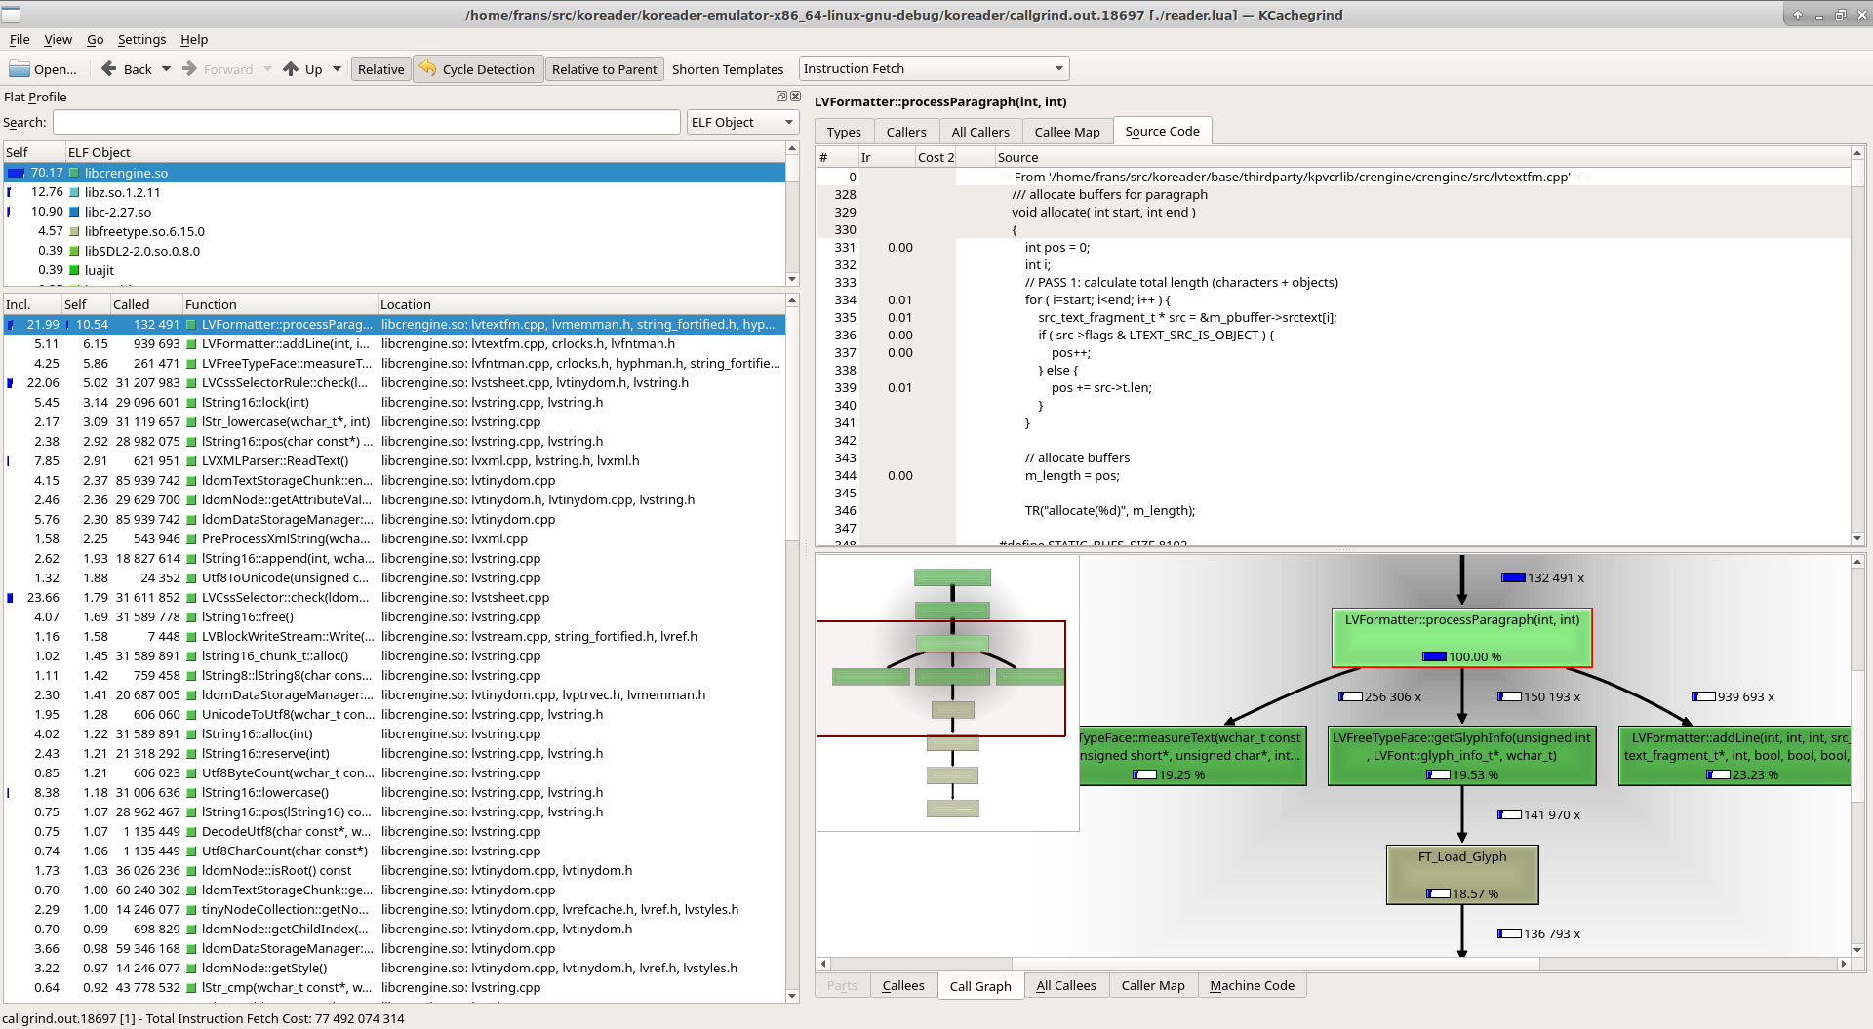Open the ELF Object grouping dropdown

[x=742, y=122]
